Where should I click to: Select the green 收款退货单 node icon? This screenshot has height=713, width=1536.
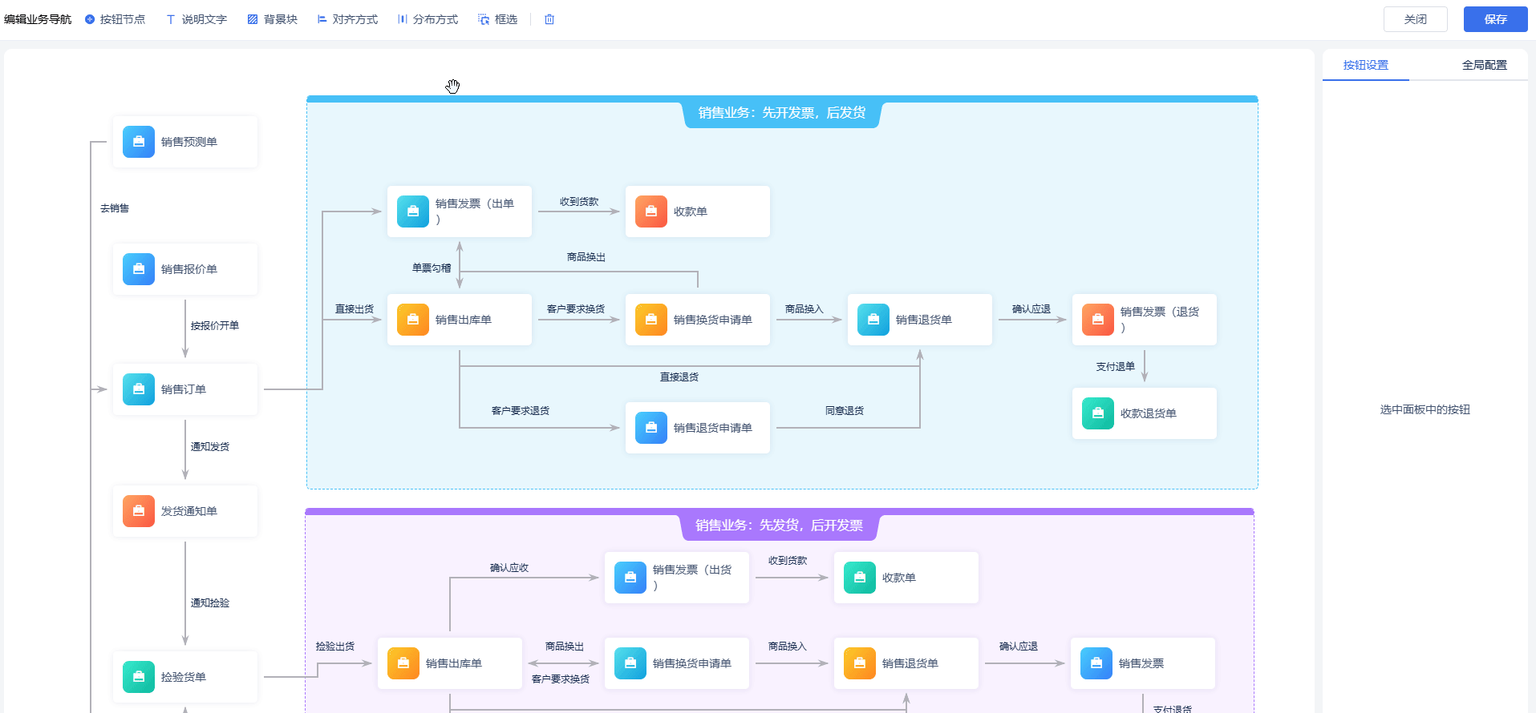coord(1098,413)
